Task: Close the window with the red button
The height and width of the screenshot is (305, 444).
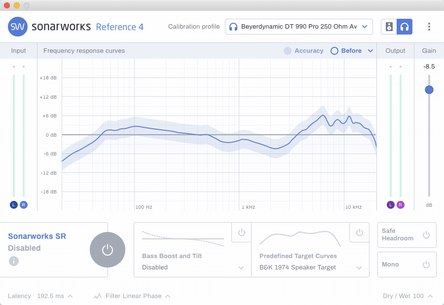Action: point(7,5)
